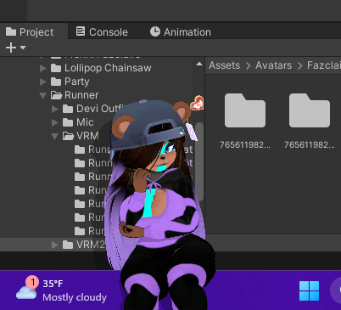Expand the VRM2 folder at tree bottom
Screen dimensions: 341x310
55,245
